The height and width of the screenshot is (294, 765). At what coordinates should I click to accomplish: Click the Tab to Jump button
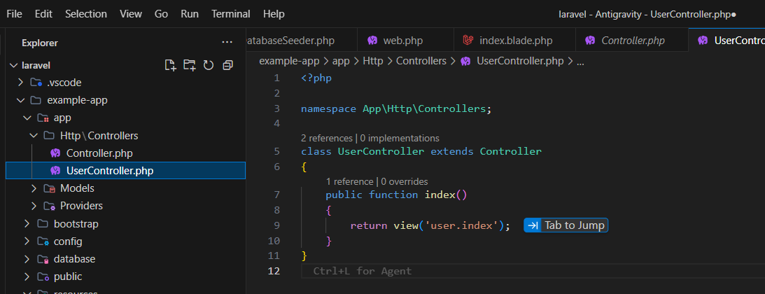(566, 225)
